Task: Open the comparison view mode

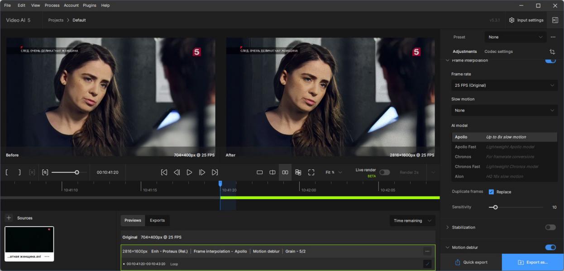Action: click(298, 173)
